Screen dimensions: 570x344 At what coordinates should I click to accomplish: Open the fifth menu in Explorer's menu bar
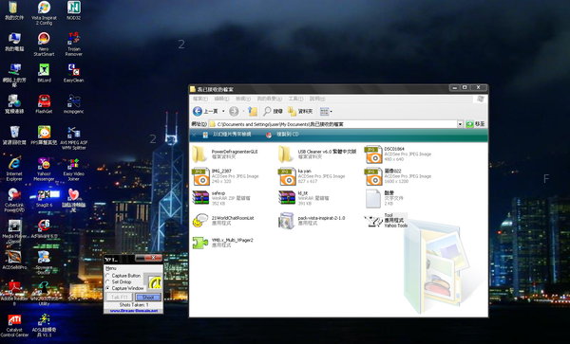point(295,99)
